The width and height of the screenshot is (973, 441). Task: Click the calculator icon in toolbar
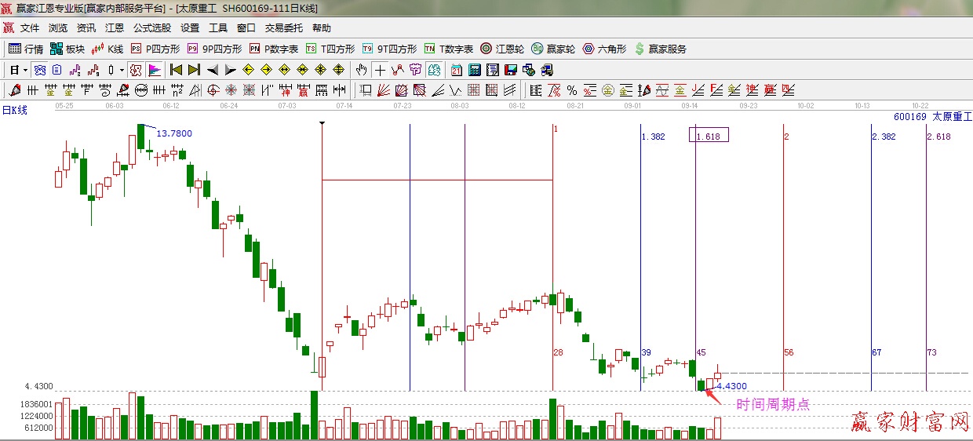[x=475, y=70]
